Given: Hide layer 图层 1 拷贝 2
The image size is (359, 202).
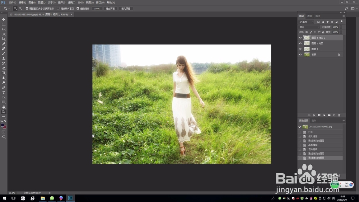Looking at the screenshot, I should pos(300,38).
